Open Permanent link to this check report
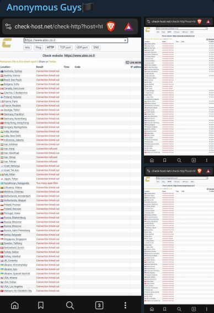 click(x=19, y=62)
